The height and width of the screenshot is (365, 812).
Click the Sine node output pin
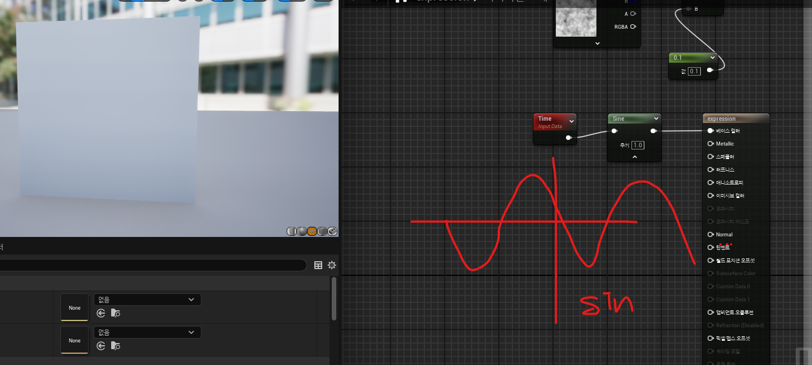(653, 131)
